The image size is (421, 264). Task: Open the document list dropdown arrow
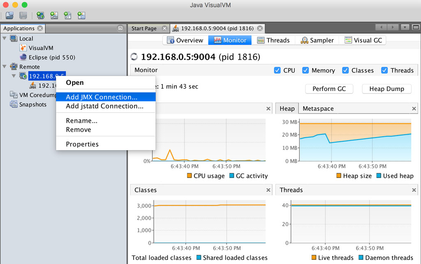405,27
